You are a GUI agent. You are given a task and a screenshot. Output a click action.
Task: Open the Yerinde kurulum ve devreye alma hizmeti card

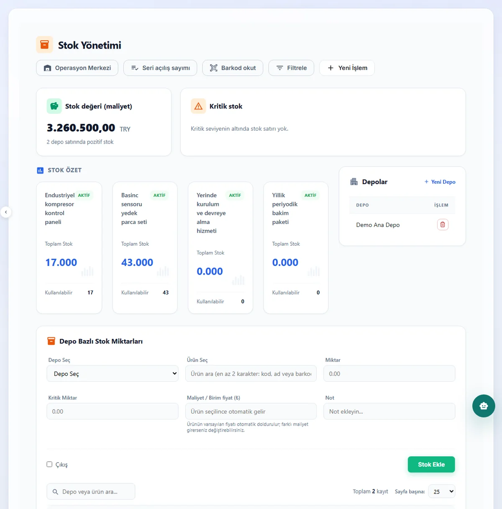220,248
